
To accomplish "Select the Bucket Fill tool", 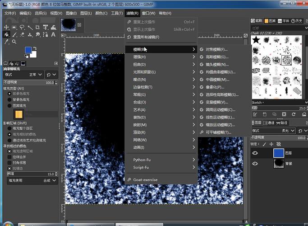I will pyautogui.click(x=7, y=35).
